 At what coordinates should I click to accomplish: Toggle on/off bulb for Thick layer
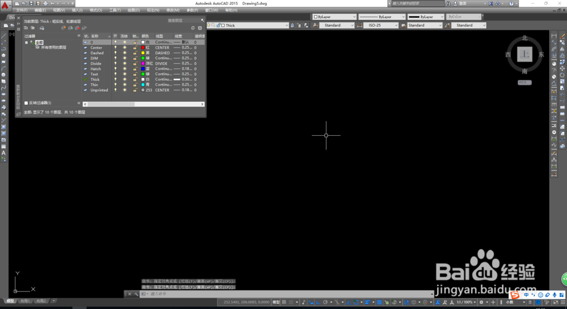click(115, 79)
